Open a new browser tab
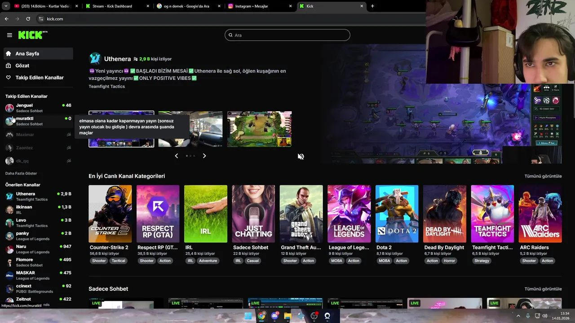This screenshot has width=575, height=323. 372,6
